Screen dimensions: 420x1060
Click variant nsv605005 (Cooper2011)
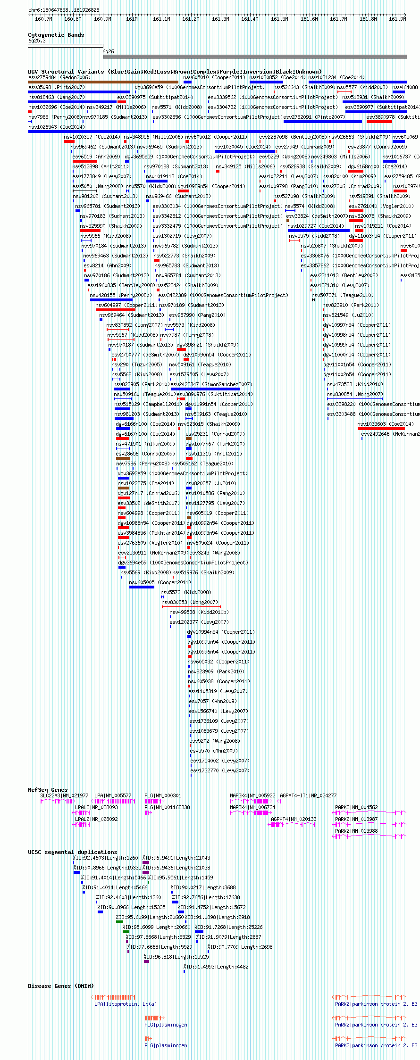(160, 582)
